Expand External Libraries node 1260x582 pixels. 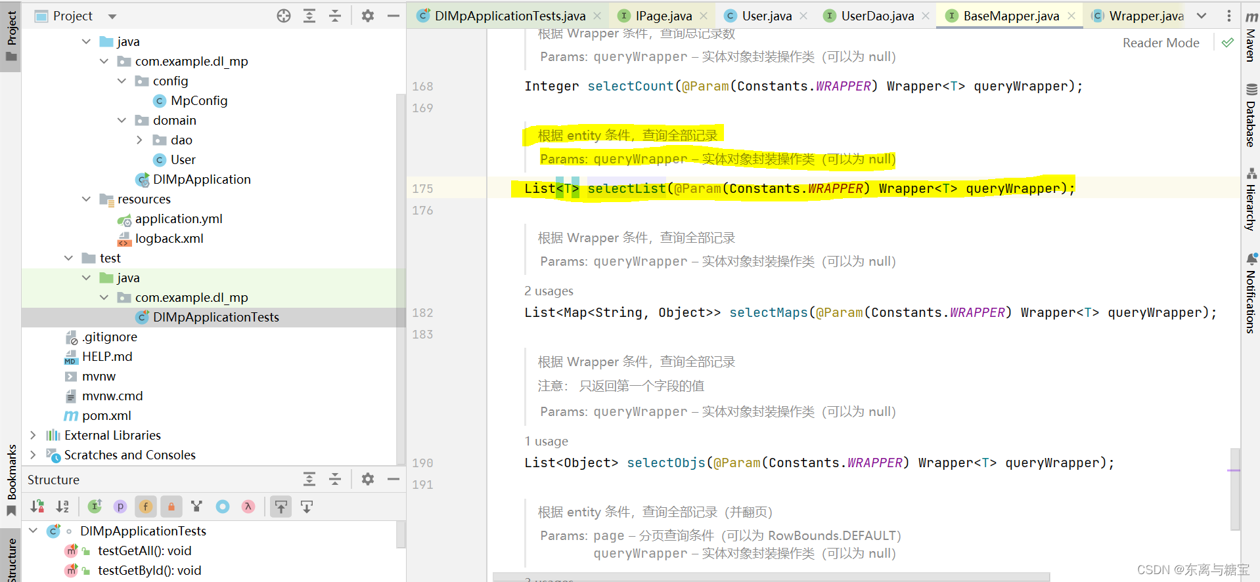click(x=33, y=435)
